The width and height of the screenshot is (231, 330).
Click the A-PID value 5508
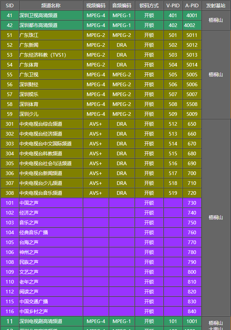[192, 104]
